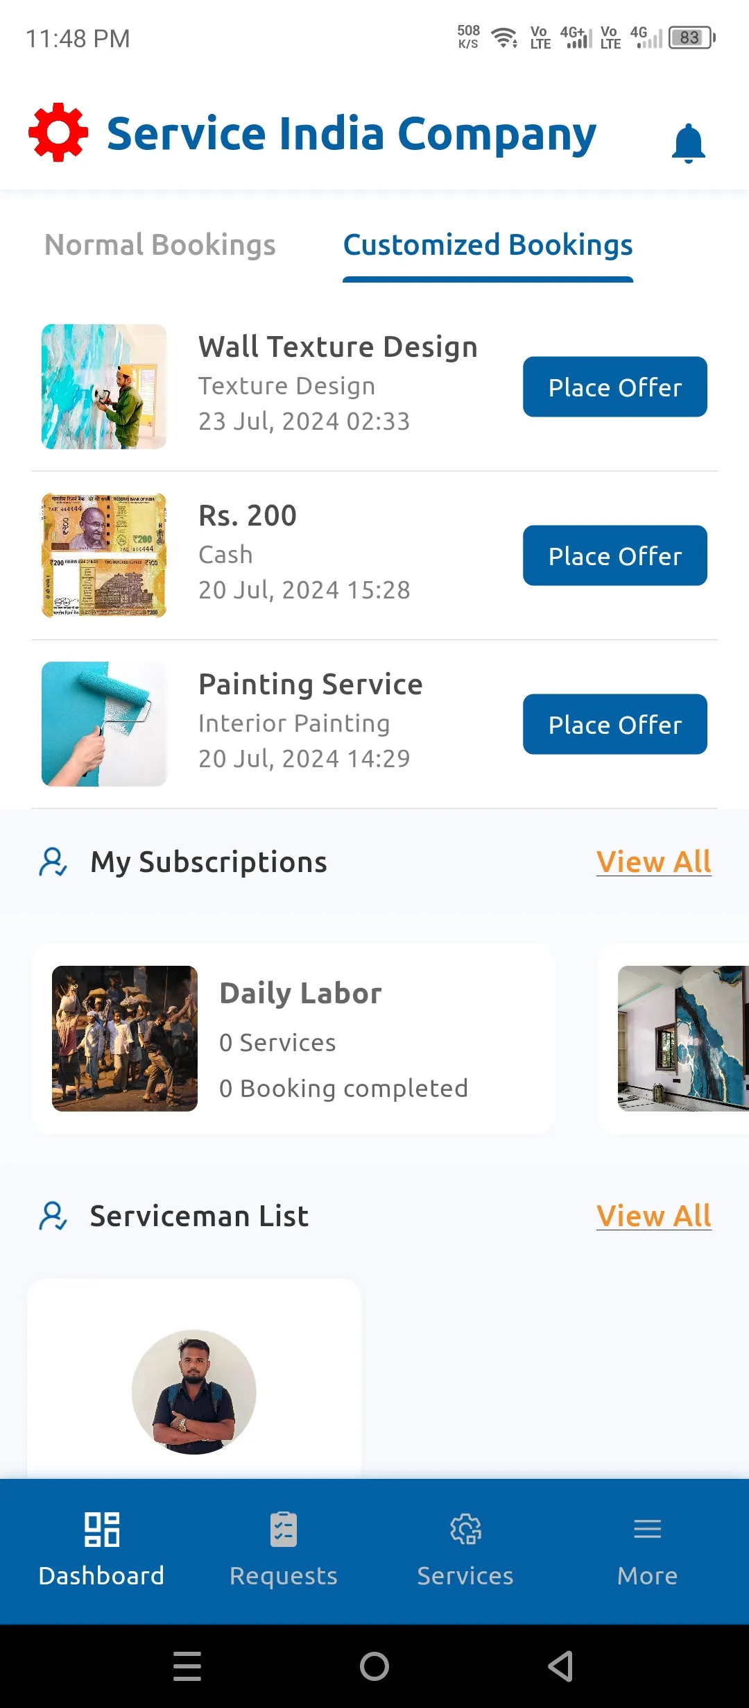Select the Customized Bookings tab
This screenshot has width=749, height=1708.
pos(488,245)
